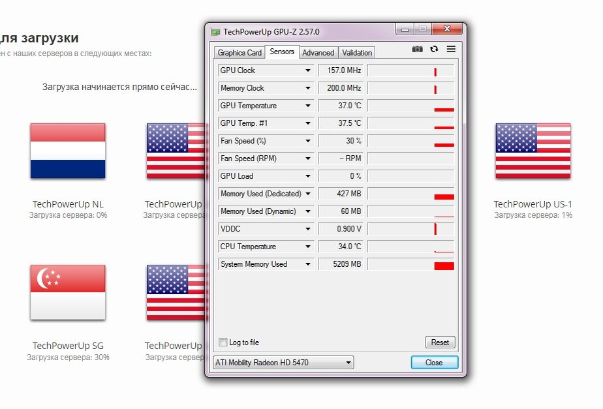
Task: Go to the Validation tab
Action: tap(357, 53)
